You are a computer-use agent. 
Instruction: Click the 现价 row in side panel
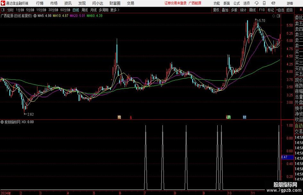pos(299,80)
